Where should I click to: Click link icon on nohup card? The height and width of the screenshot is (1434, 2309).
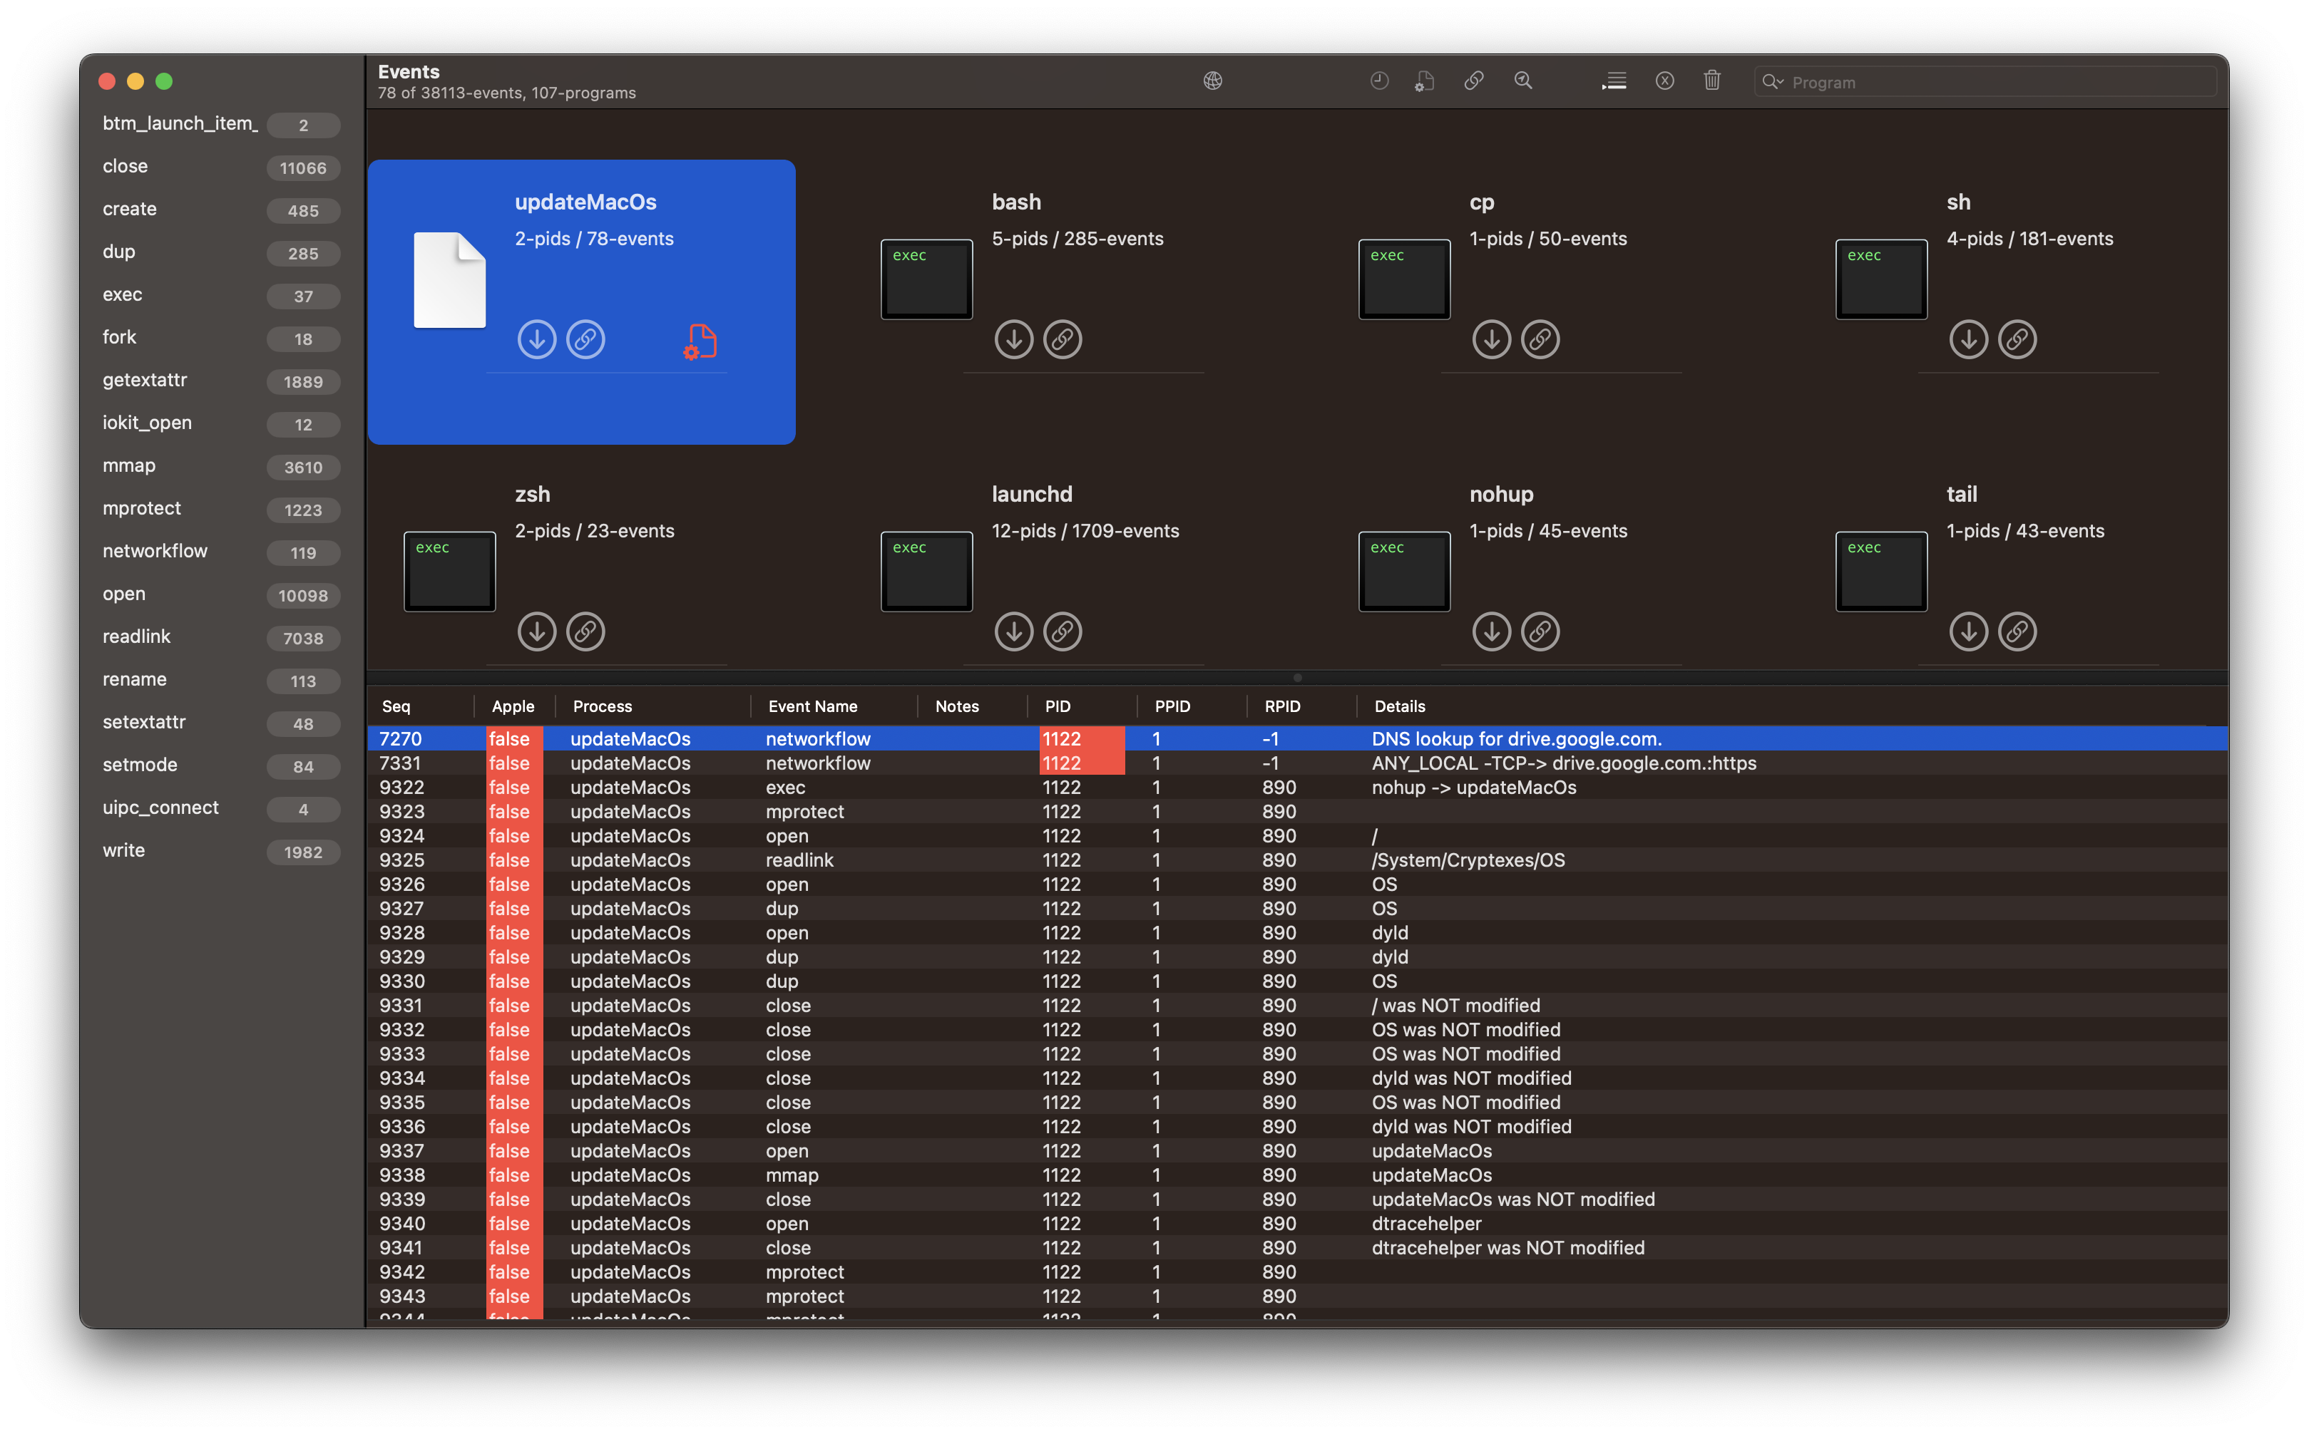pyautogui.click(x=1540, y=631)
